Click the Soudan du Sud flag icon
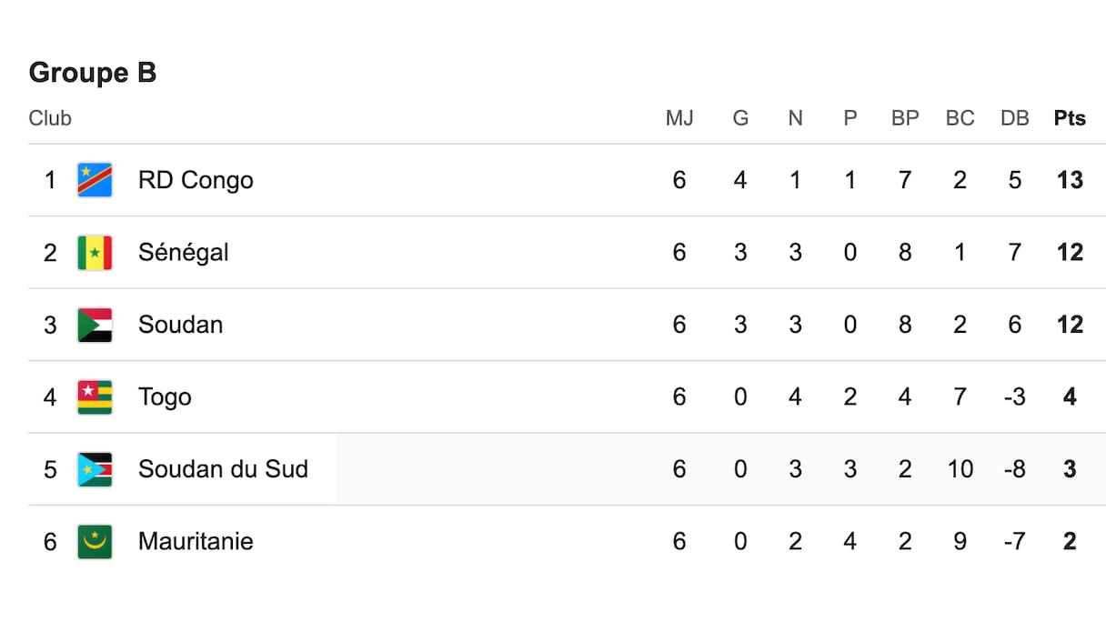 pos(95,469)
